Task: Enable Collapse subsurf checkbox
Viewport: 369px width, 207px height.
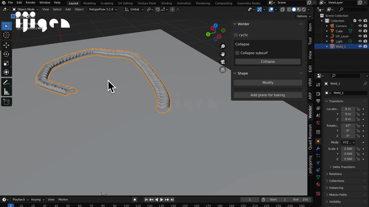Action: pos(237,53)
